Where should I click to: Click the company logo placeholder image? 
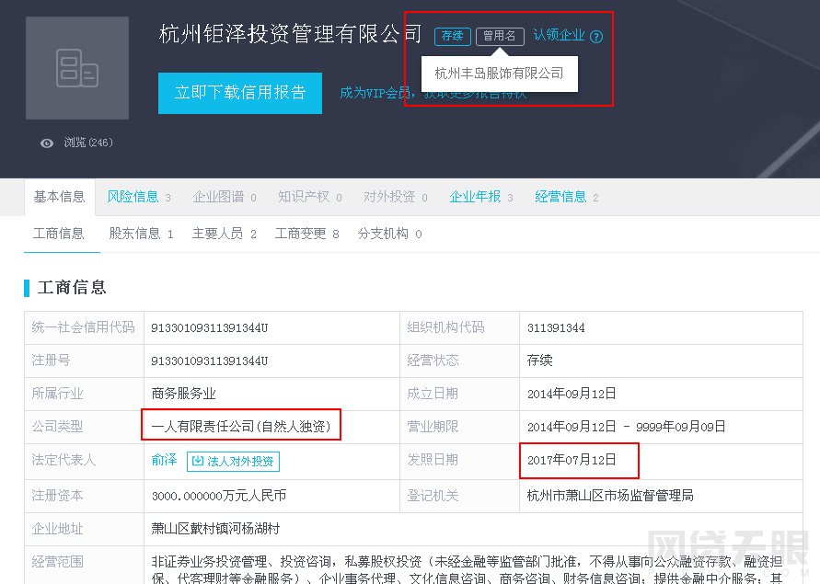[x=77, y=68]
